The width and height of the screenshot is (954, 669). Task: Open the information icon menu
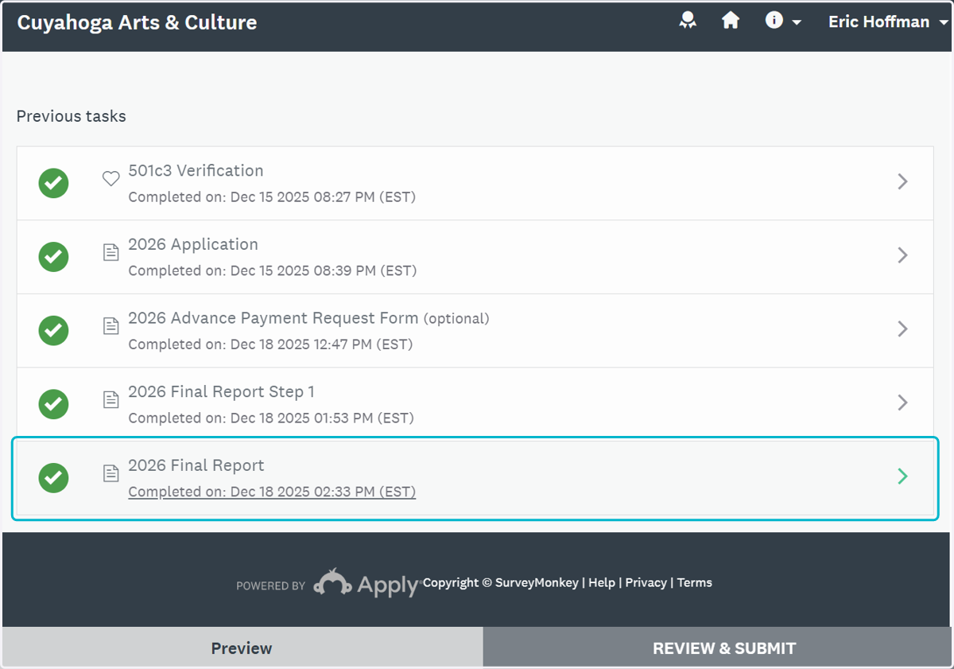point(783,21)
